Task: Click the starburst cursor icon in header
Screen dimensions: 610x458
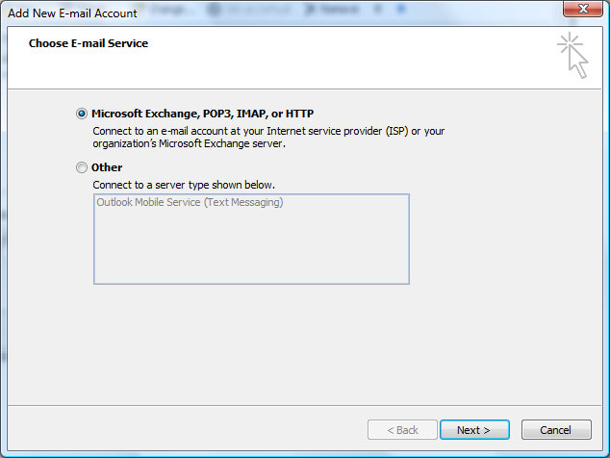Action: click(572, 55)
